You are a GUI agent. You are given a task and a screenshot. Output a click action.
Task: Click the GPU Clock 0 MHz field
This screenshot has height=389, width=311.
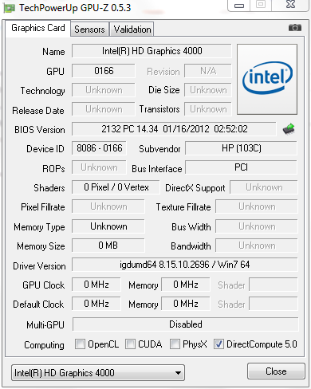point(96,285)
